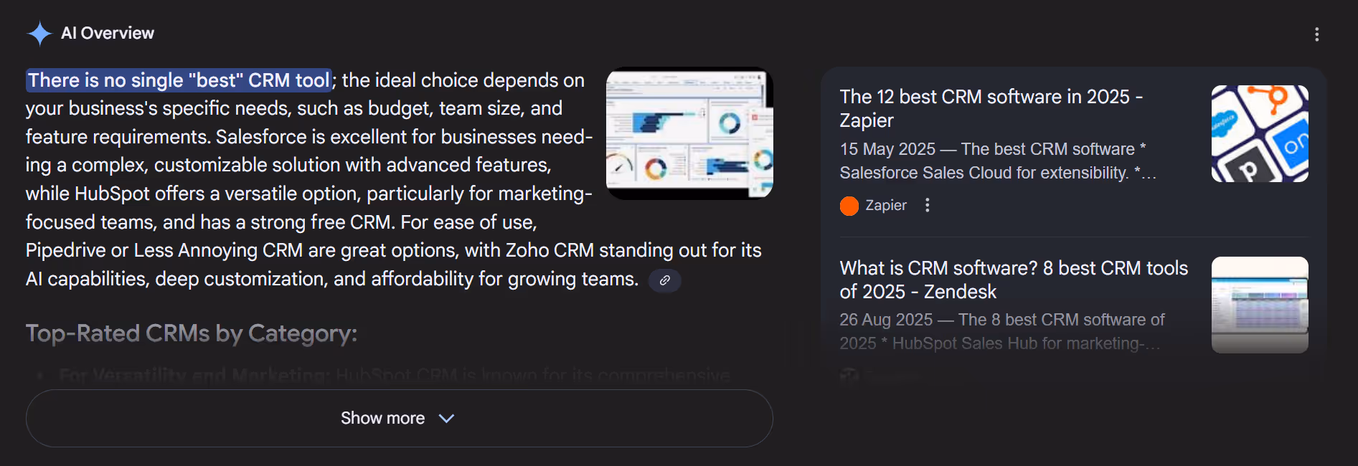Click the link chain icon after the overview paragraph
The height and width of the screenshot is (466, 1358).
tap(664, 281)
